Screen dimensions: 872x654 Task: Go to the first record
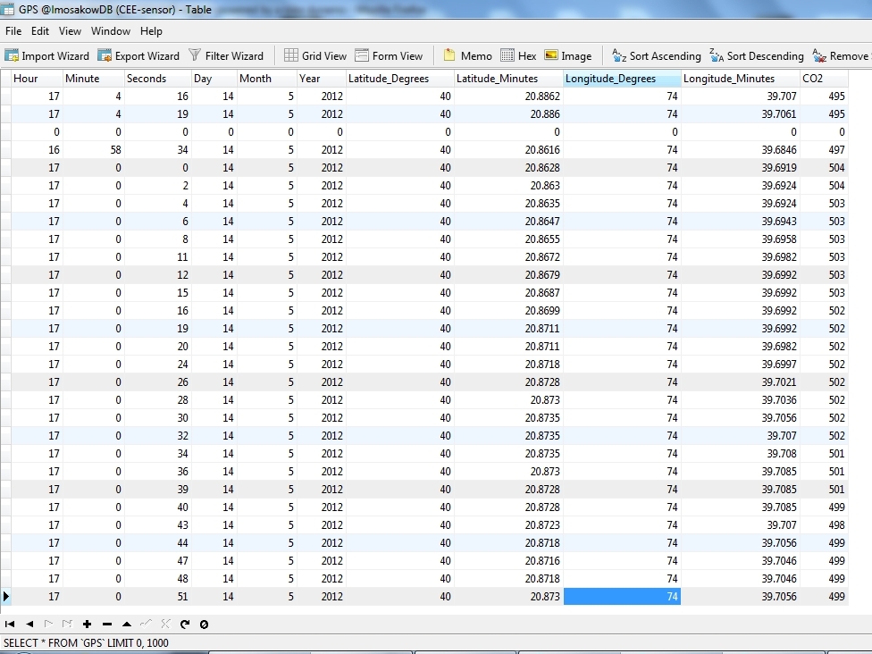coord(10,624)
